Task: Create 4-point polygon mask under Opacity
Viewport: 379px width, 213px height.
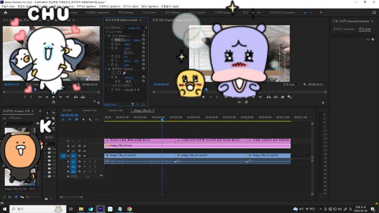Action: click(119, 73)
